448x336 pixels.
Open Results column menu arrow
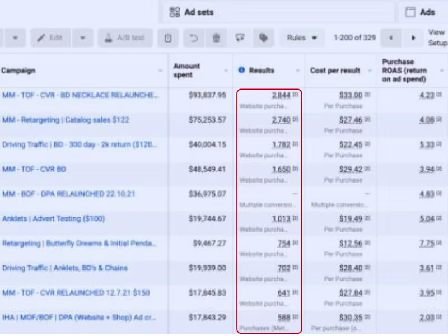pos(298,71)
